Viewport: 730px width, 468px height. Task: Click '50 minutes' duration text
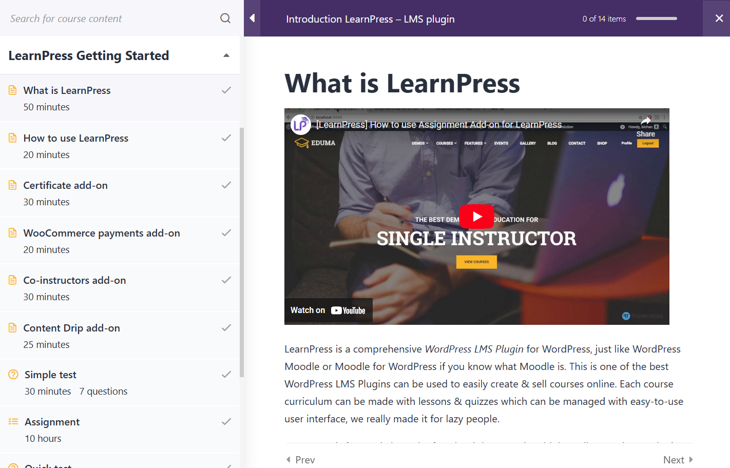tap(46, 107)
